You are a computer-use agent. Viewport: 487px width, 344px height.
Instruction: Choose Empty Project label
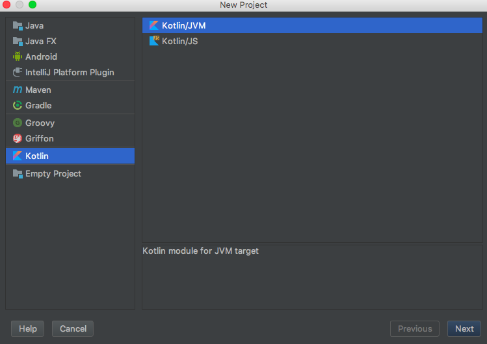pyautogui.click(x=53, y=173)
